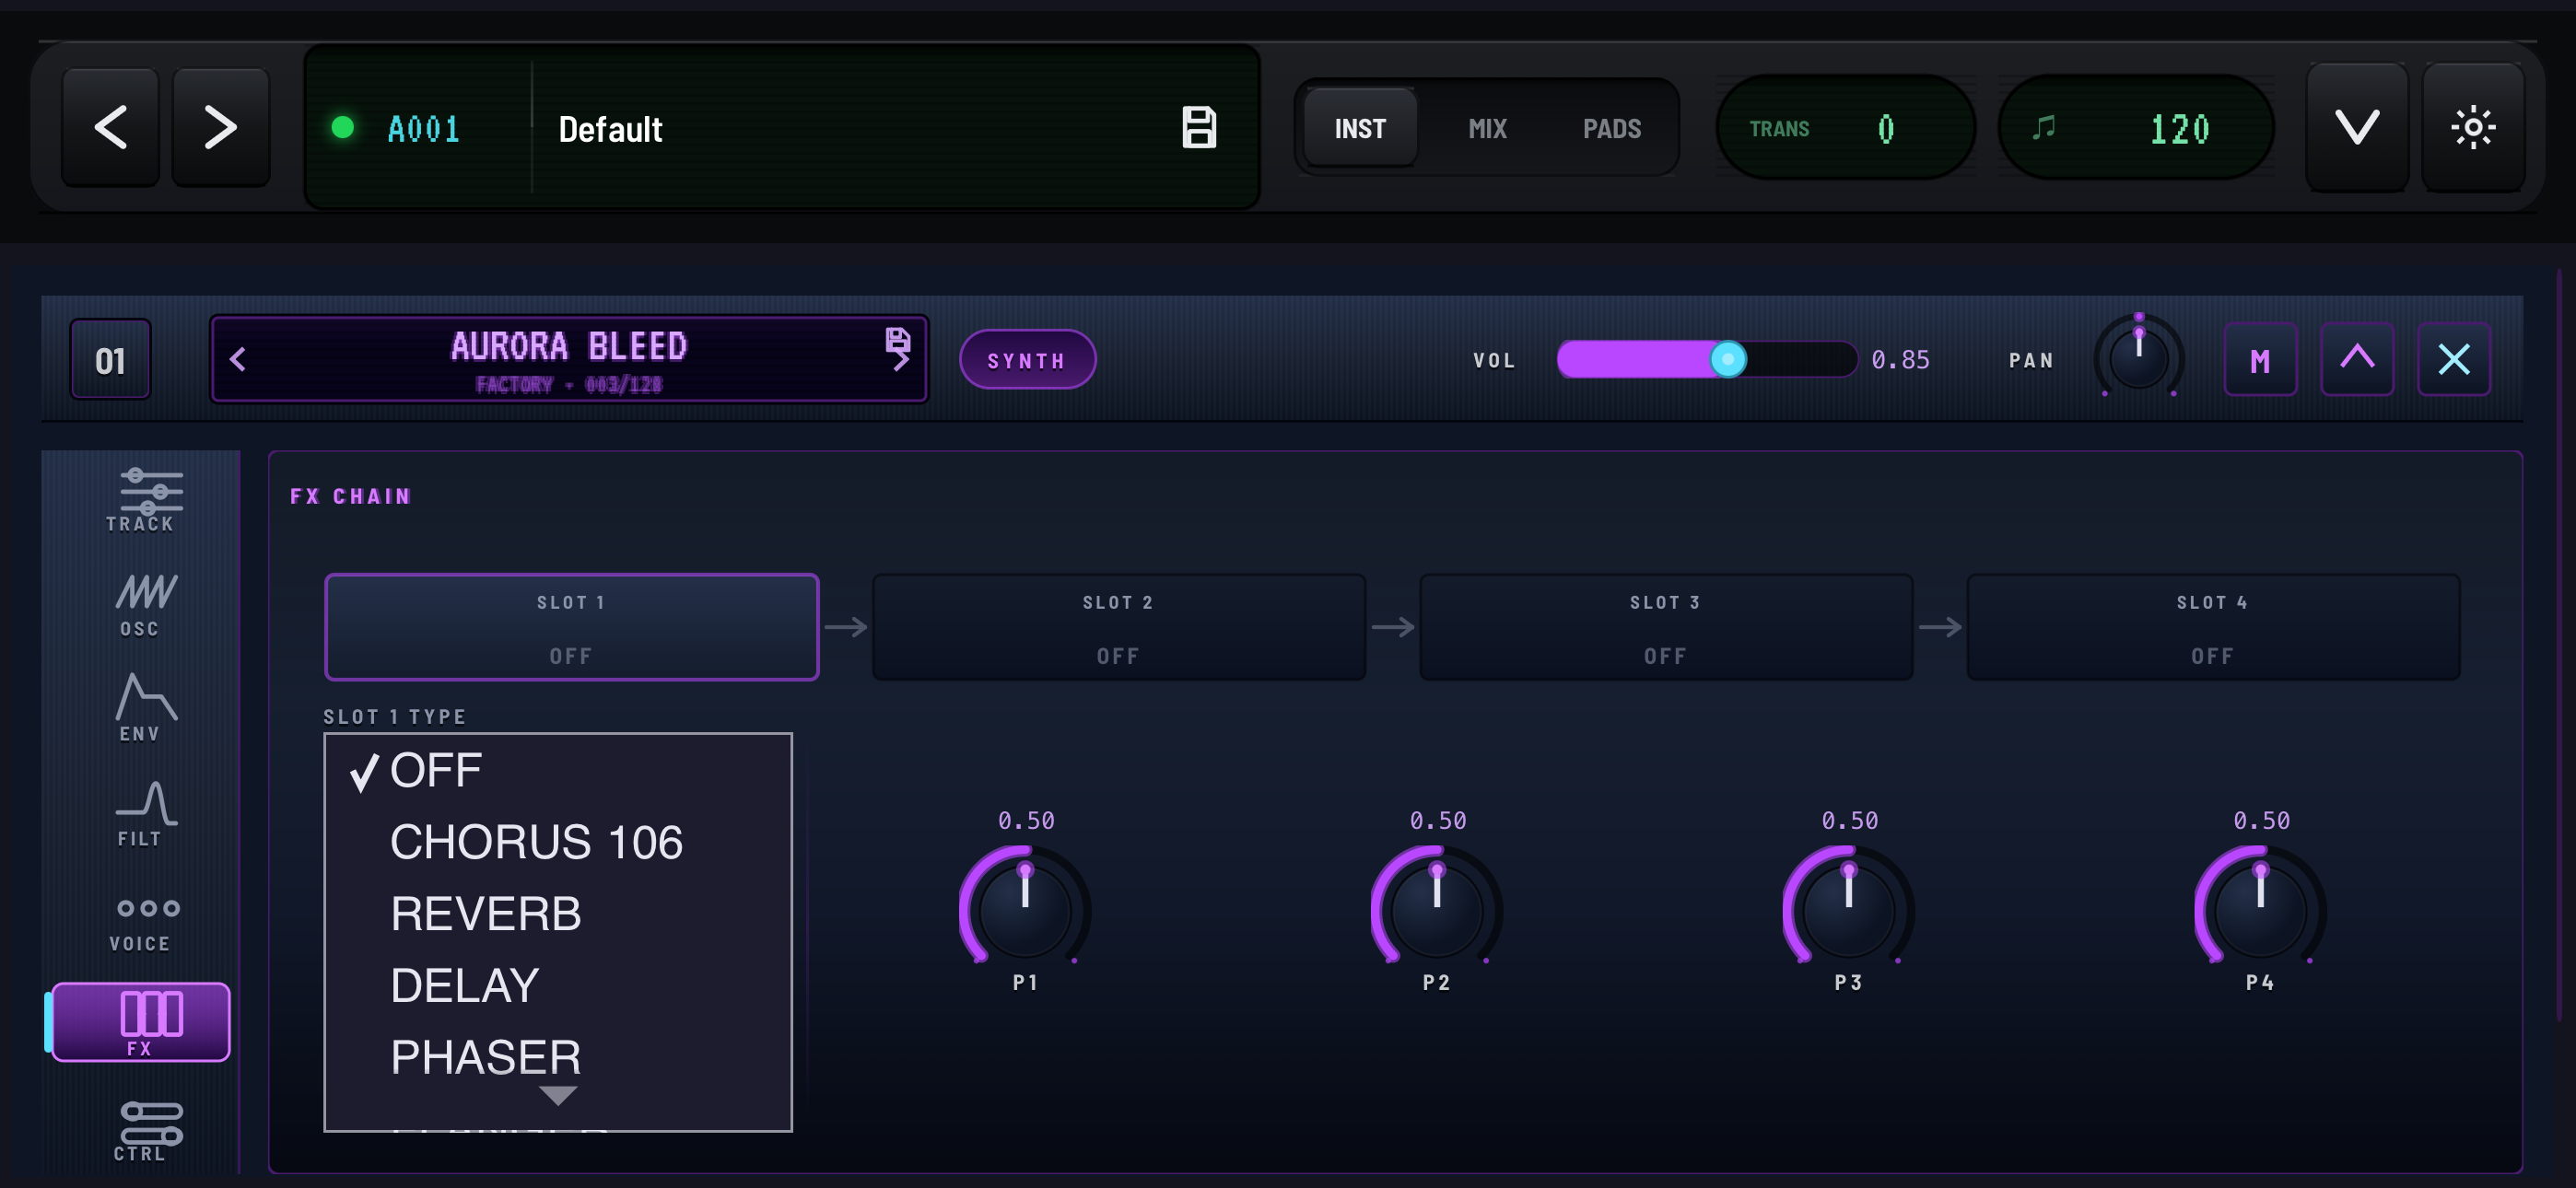Viewport: 2576px width, 1188px height.
Task: Click the Default project name
Action: pyautogui.click(x=610, y=129)
